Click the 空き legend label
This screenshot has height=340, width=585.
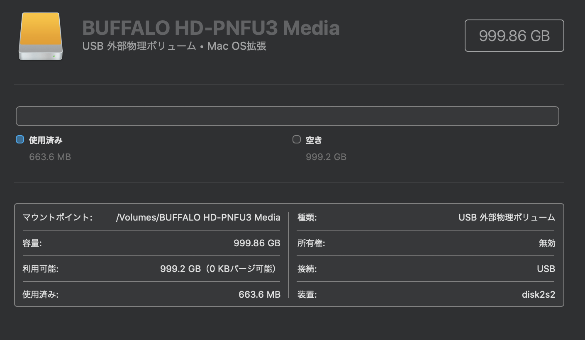pos(314,140)
